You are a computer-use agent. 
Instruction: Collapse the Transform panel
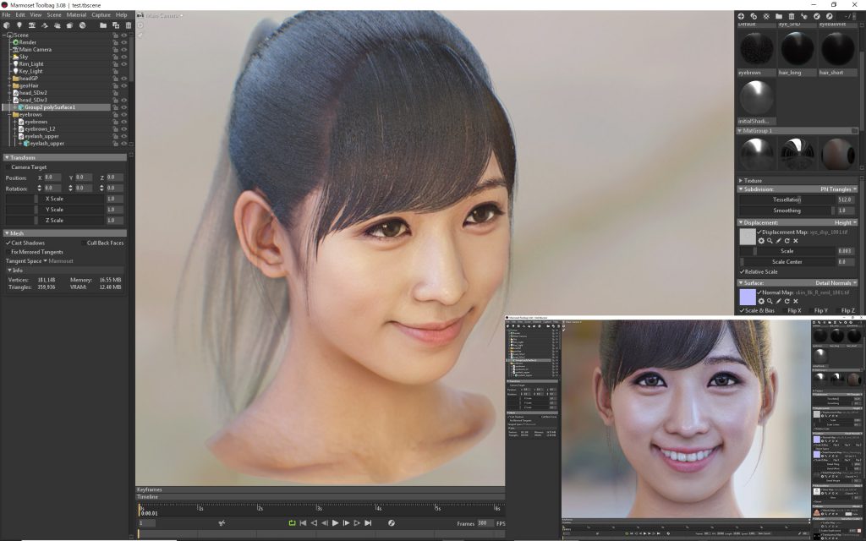pyautogui.click(x=7, y=158)
